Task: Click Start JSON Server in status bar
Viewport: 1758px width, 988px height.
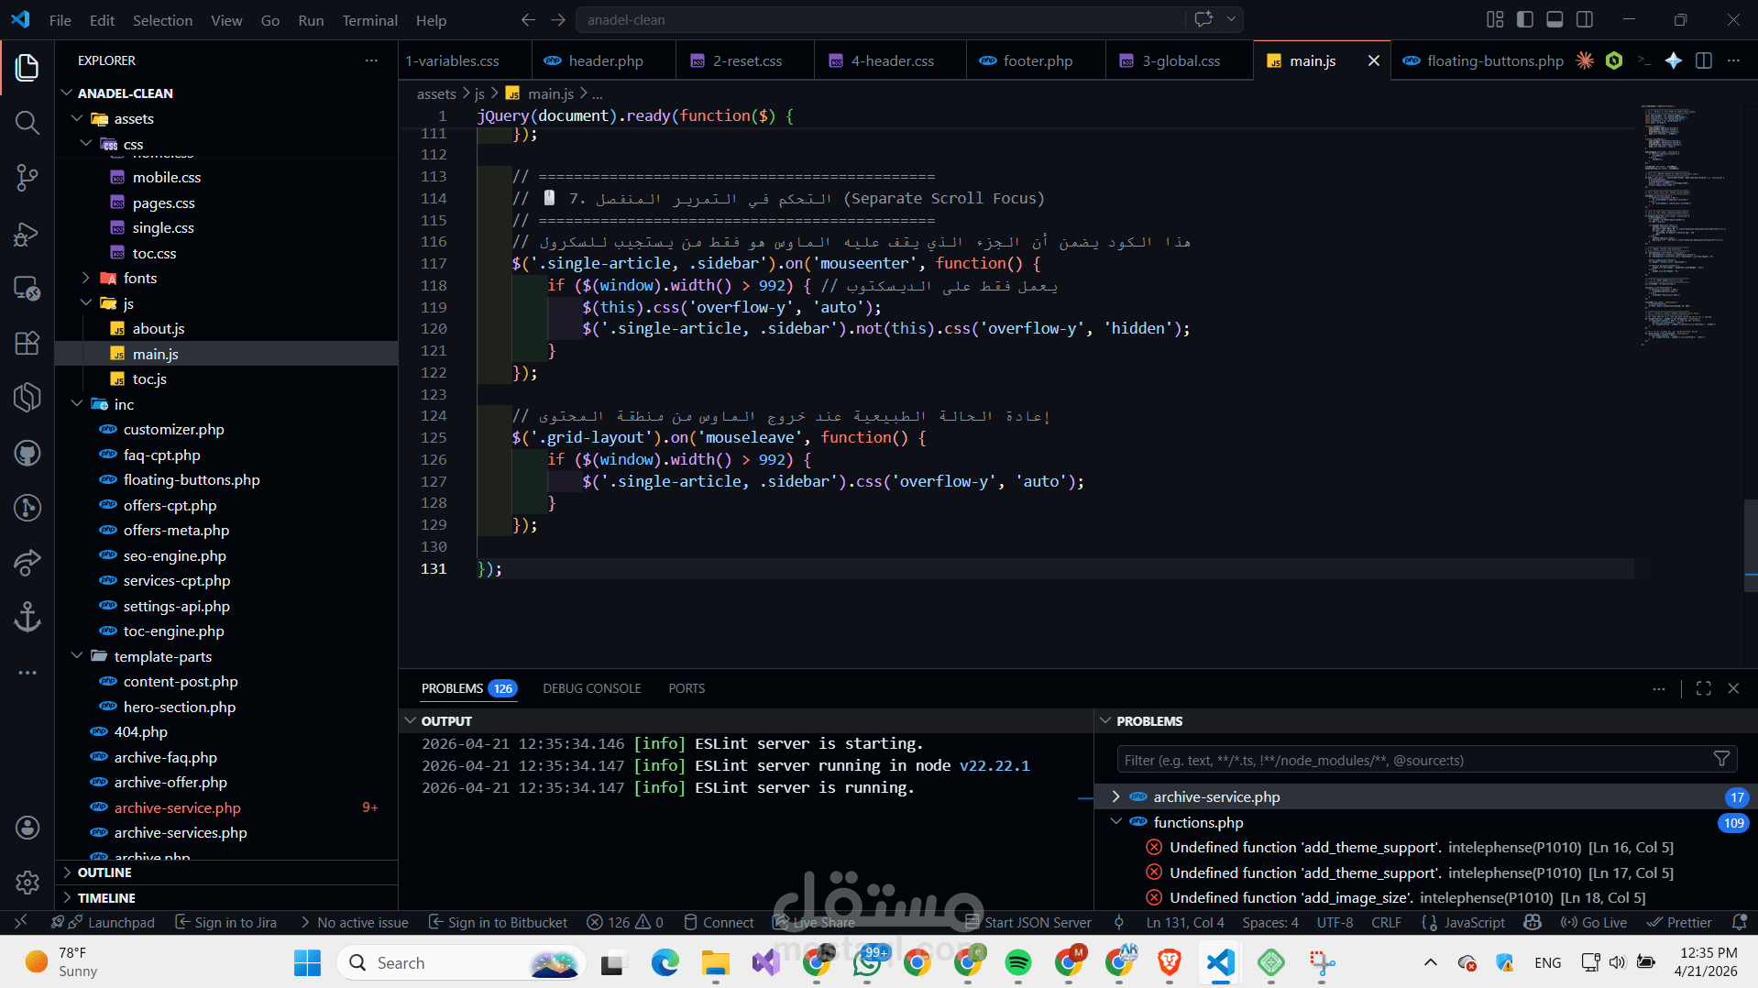Action: pyautogui.click(x=1027, y=922)
